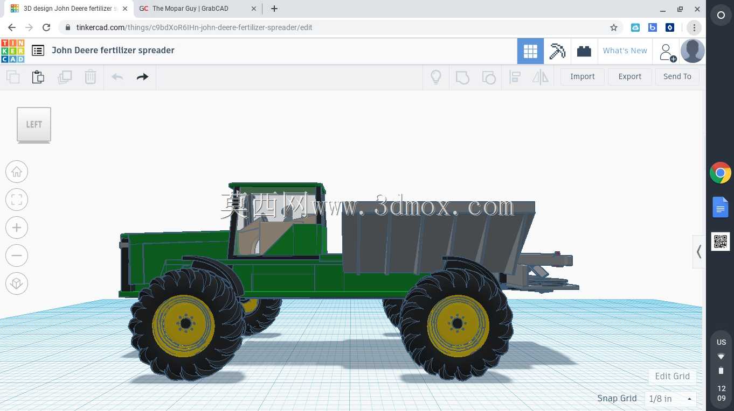Click the Export button
This screenshot has height=411, width=734.
(630, 76)
